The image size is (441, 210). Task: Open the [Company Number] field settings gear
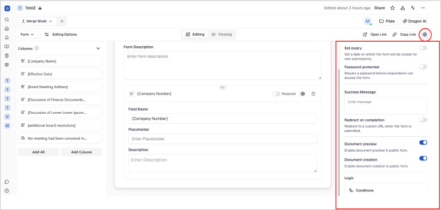pyautogui.click(x=302, y=93)
